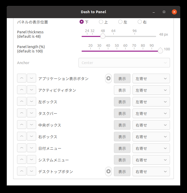Move 左ボックス down with arrow
Image resolution: width=187 pixels, height=193 pixels.
(x=32, y=101)
